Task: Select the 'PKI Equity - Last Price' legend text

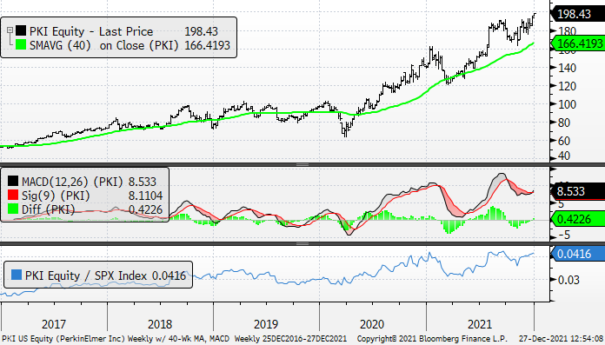Action: click(91, 31)
